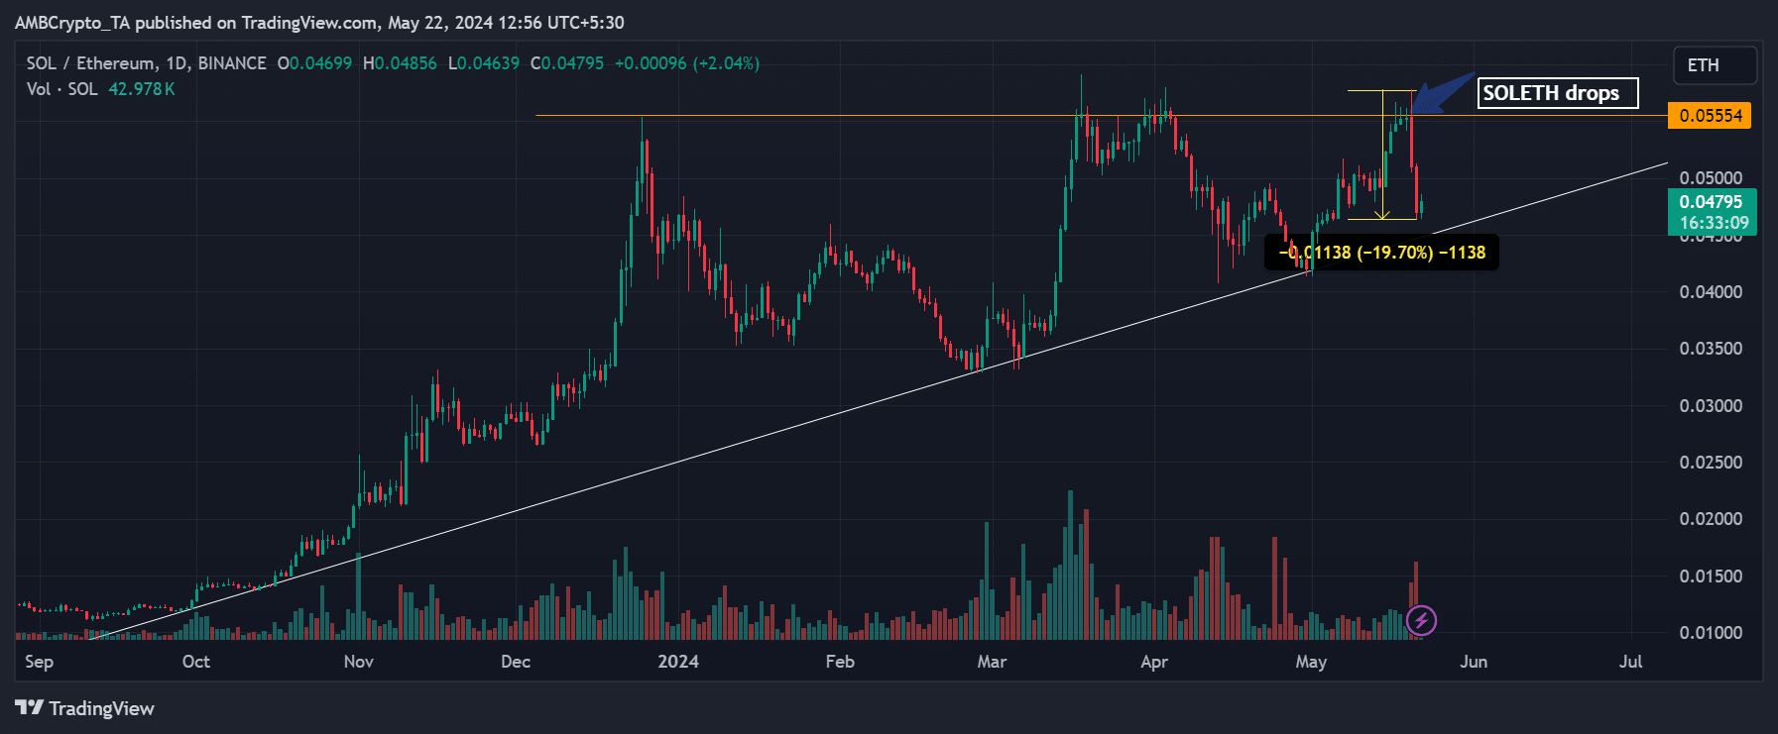
Task: Click the 0.05000 price scale label
Action: (1711, 178)
